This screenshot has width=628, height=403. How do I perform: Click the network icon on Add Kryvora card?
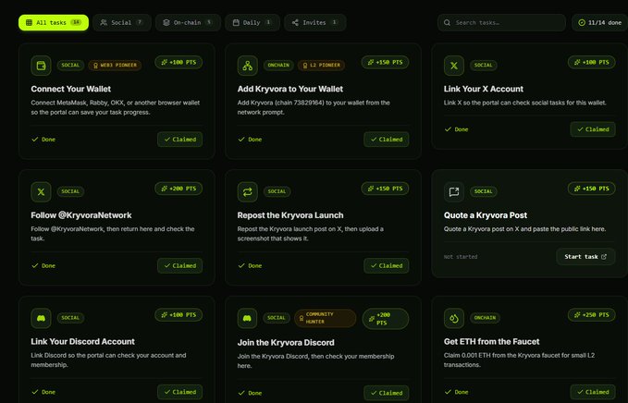click(x=248, y=66)
